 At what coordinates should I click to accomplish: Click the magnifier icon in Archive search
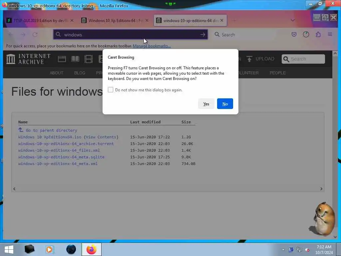point(286,59)
